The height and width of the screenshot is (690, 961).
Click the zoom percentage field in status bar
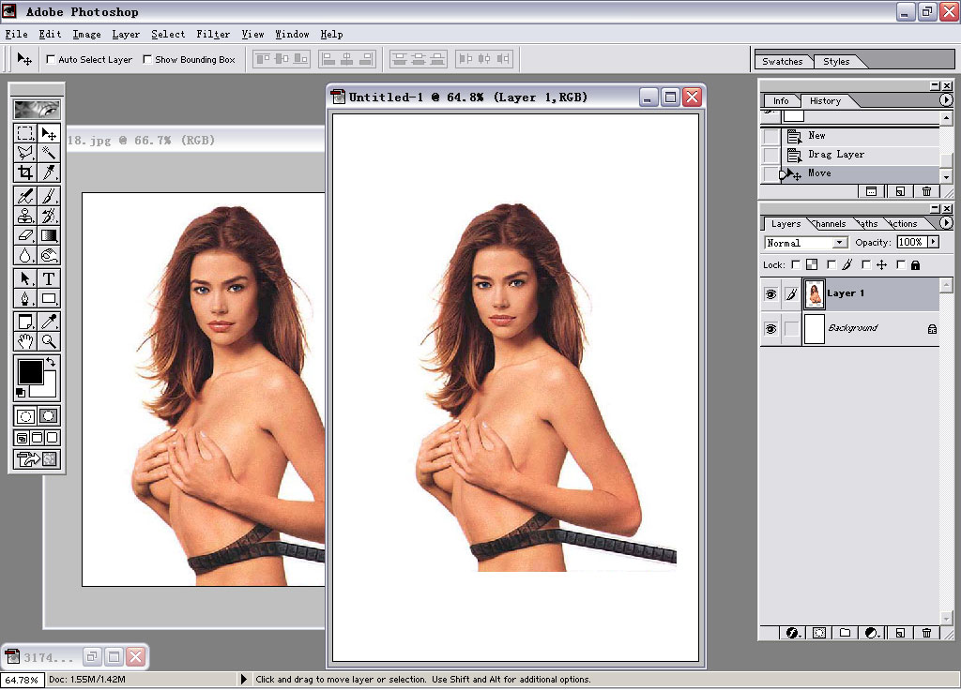pos(23,680)
